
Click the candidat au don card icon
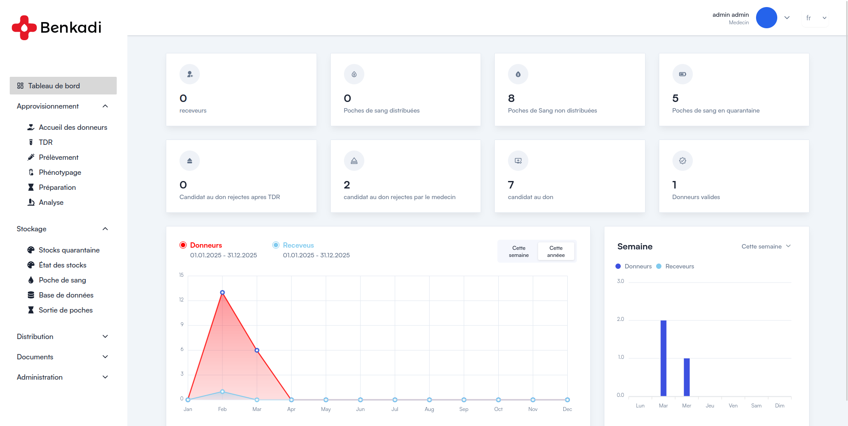518,161
